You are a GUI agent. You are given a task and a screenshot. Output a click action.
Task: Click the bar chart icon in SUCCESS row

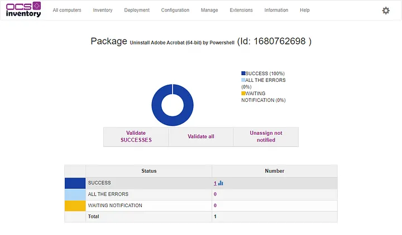coord(221,183)
